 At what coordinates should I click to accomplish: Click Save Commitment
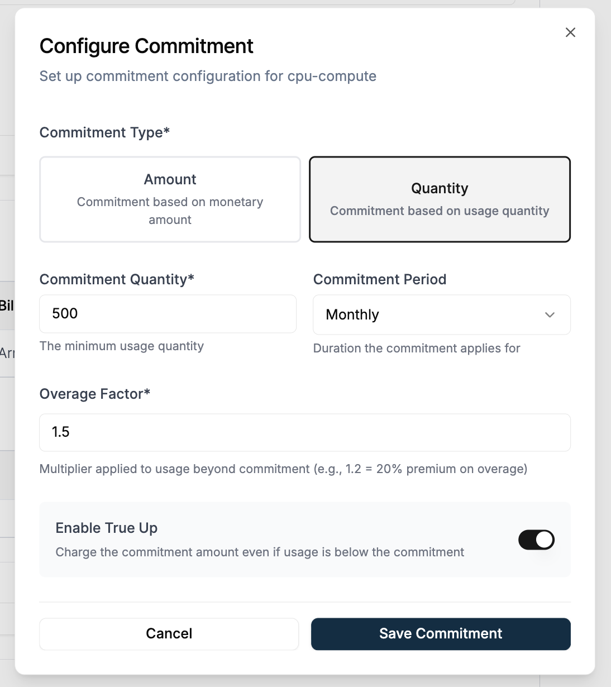pyautogui.click(x=441, y=634)
